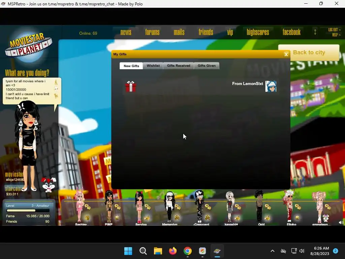345x259 pixels.
Task: Click the up-down arrow toggle in top bar
Action: [x=315, y=32]
